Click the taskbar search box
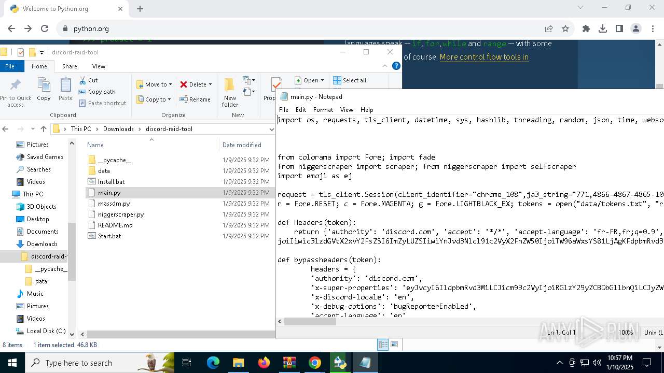 (x=99, y=363)
